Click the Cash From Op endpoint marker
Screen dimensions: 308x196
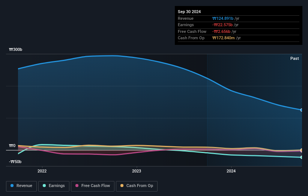pyautogui.click(x=302, y=150)
